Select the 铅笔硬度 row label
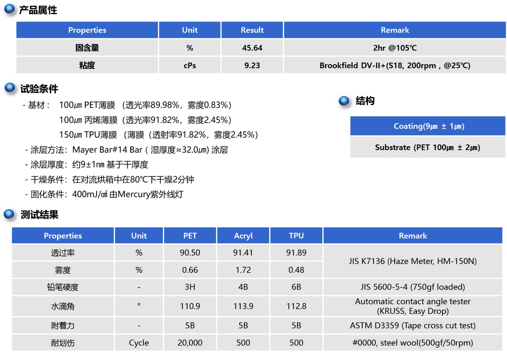This screenshot has height=356, width=507. pyautogui.click(x=63, y=287)
